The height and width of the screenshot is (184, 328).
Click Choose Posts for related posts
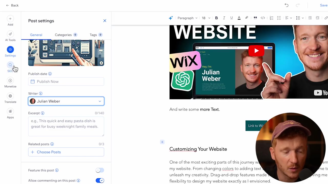point(66,152)
